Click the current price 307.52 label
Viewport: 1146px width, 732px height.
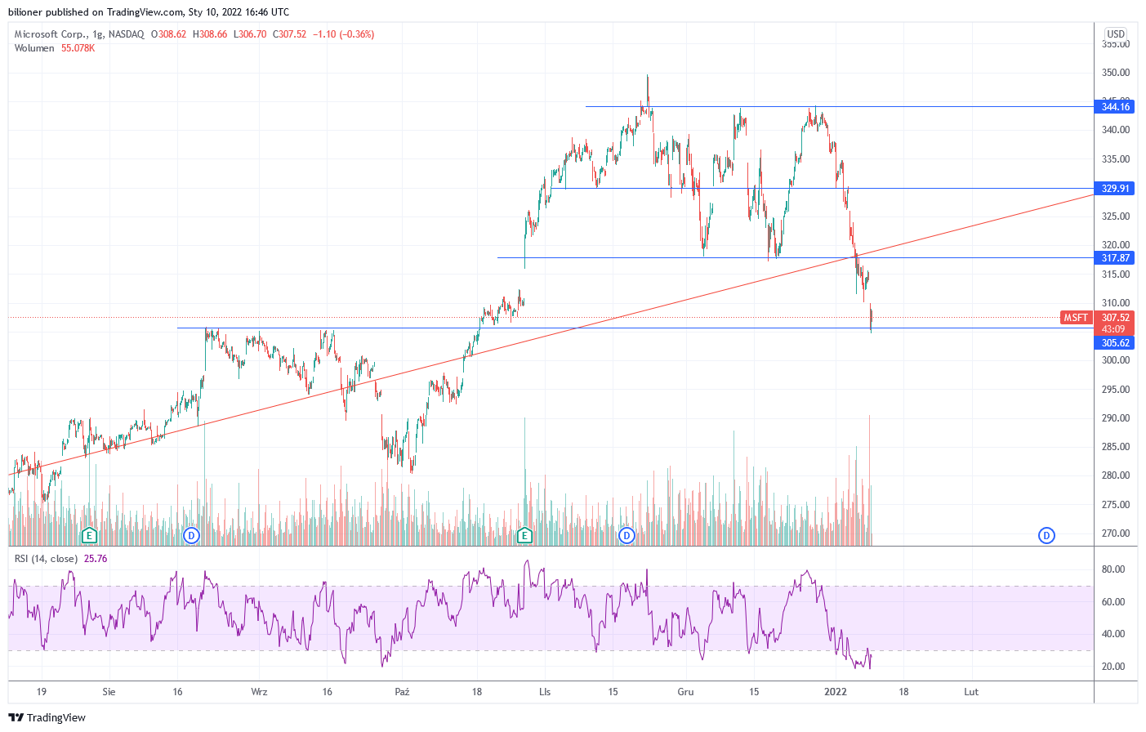tap(1115, 318)
